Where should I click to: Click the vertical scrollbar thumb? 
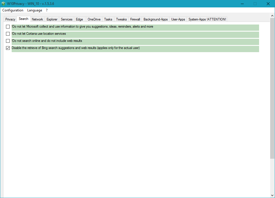[272, 88]
